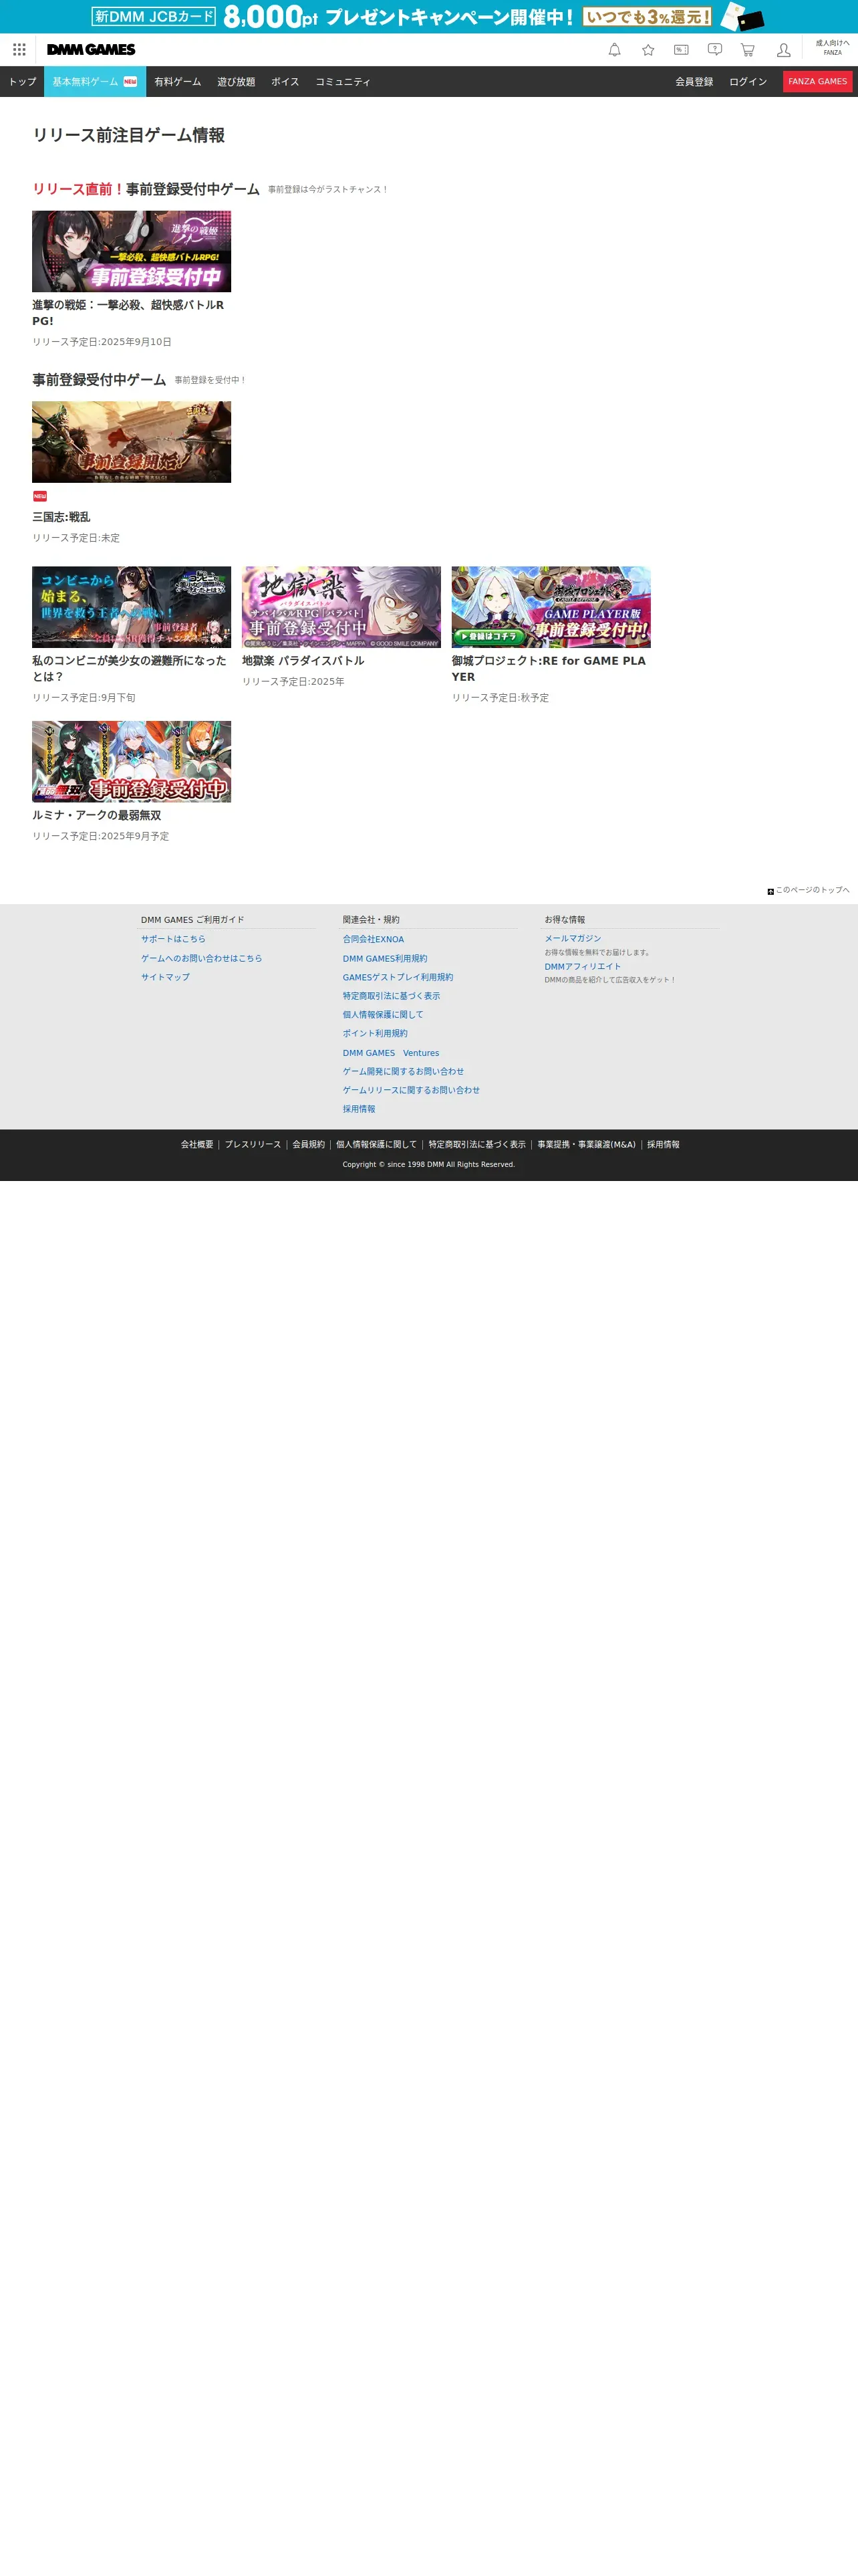Open 三国志:戦乱 title link
The height and width of the screenshot is (2576, 858).
61,517
